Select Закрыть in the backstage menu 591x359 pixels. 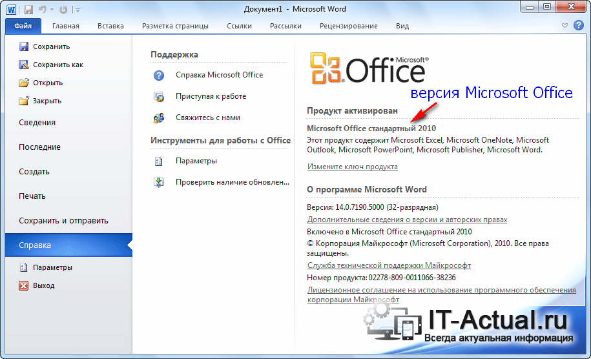pos(47,101)
